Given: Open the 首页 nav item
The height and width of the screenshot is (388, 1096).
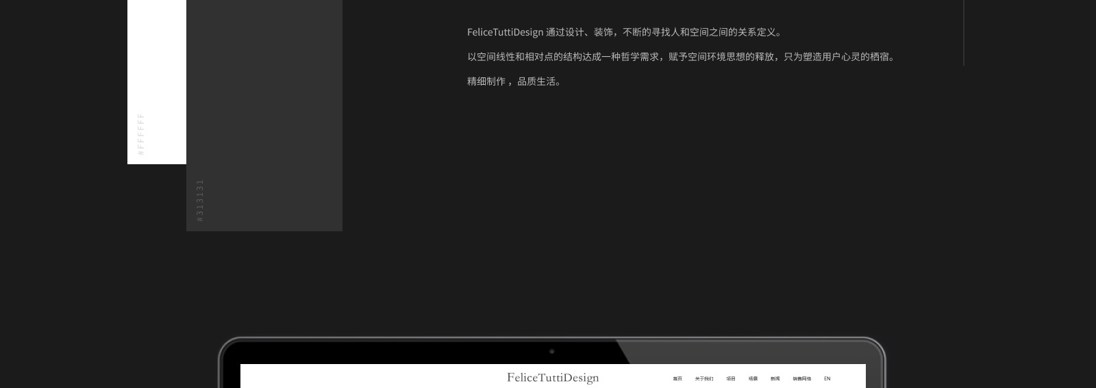Looking at the screenshot, I should (x=677, y=378).
